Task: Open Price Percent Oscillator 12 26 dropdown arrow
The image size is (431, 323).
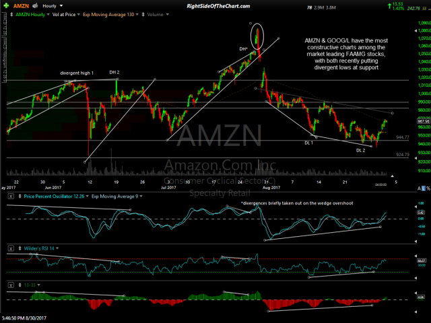Action: pos(88,196)
